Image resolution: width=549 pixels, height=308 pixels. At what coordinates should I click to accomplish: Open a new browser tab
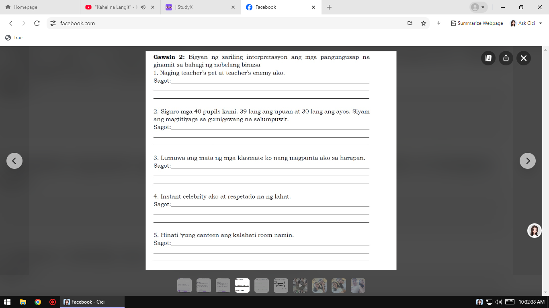(328, 7)
